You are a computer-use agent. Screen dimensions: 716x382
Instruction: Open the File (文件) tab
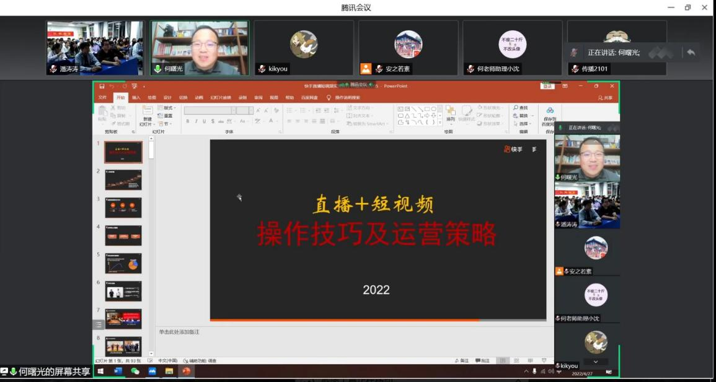coord(102,98)
